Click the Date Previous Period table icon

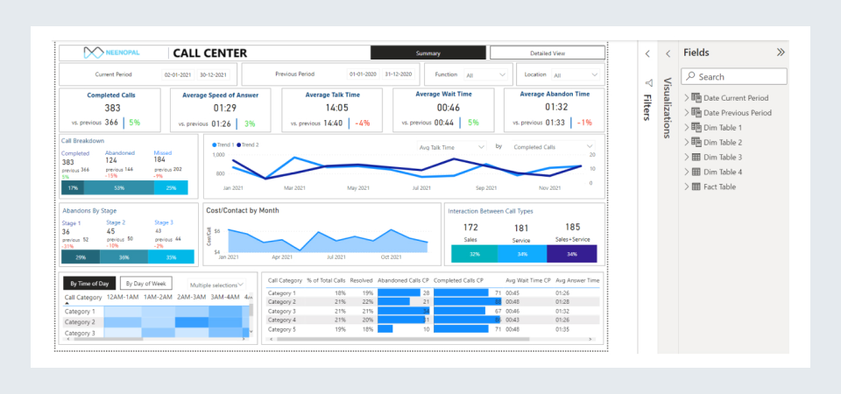696,113
